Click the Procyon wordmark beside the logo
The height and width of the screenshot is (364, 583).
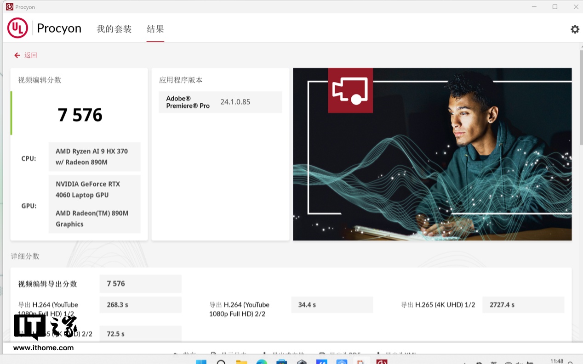[59, 28]
